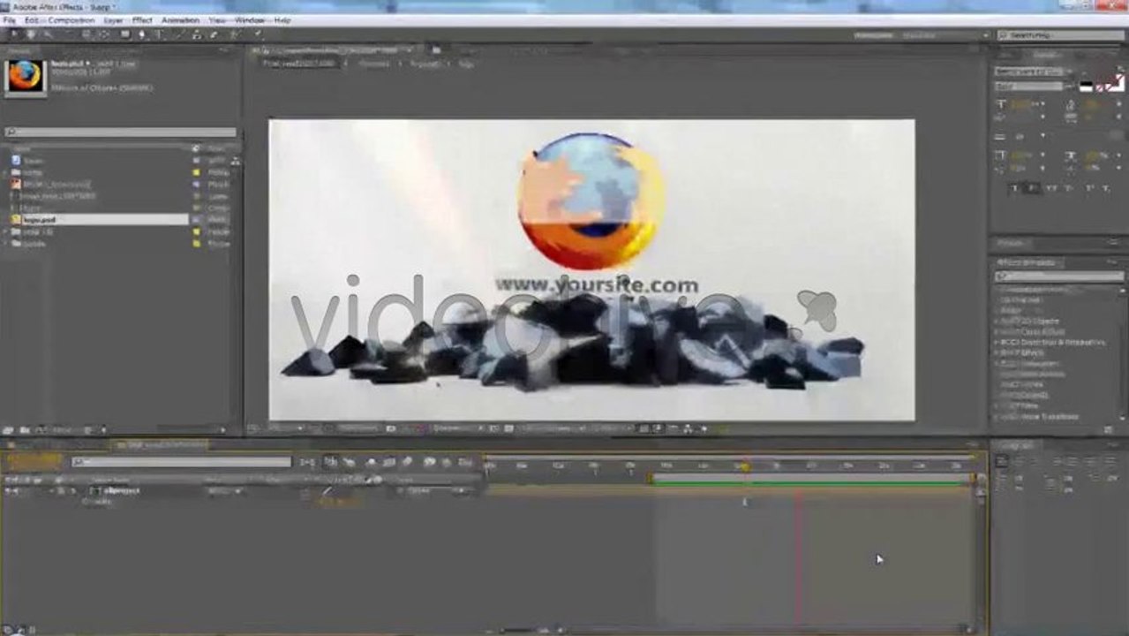Viewport: 1129px width, 636px height.
Task: Open the viewer resolution dropdown
Action: pos(452,428)
